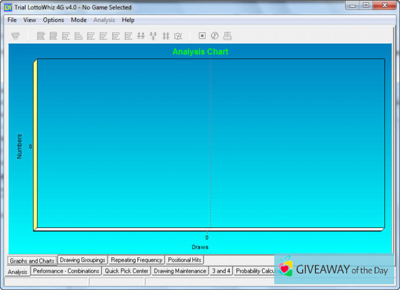
Task: Click the printer icon in the toolbar
Action: [x=227, y=36]
